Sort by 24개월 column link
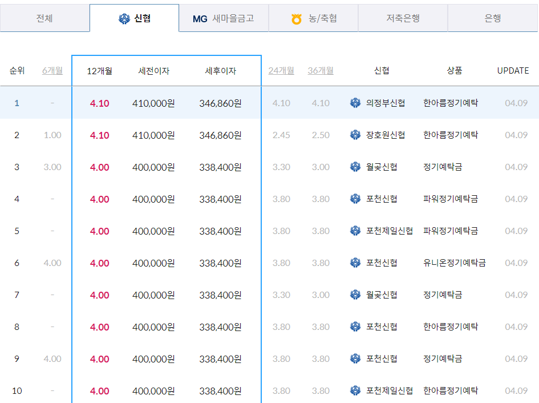 pos(281,71)
